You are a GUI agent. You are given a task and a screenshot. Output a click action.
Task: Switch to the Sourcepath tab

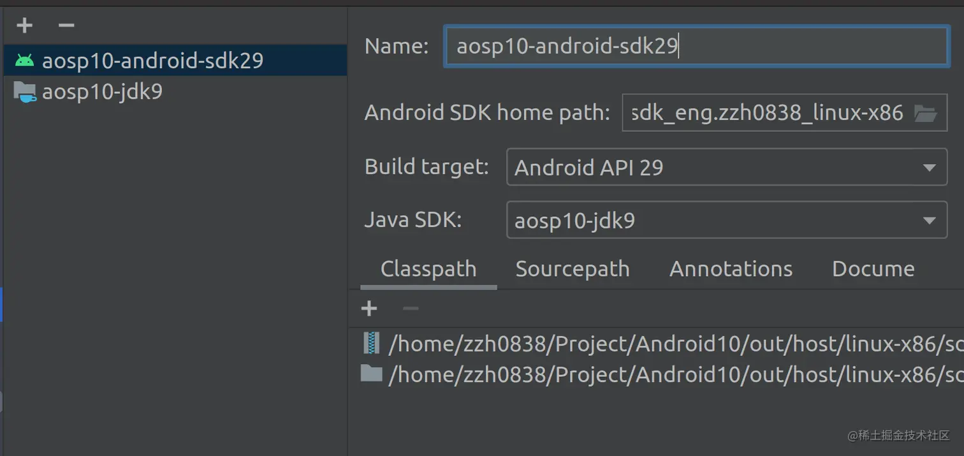tap(573, 269)
